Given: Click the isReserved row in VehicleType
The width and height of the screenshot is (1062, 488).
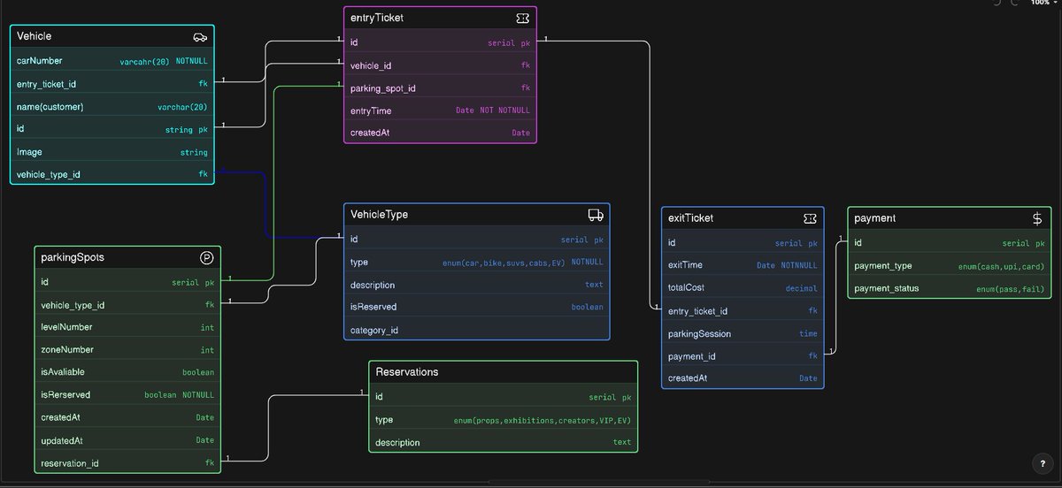Looking at the screenshot, I should pyautogui.click(x=477, y=307).
